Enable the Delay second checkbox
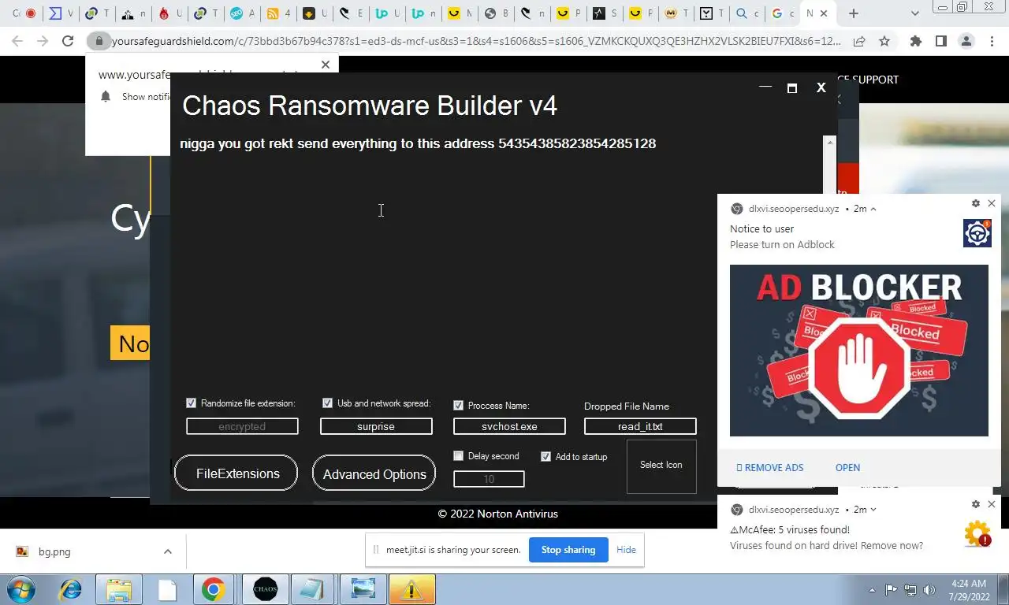1009x605 pixels. (x=458, y=455)
